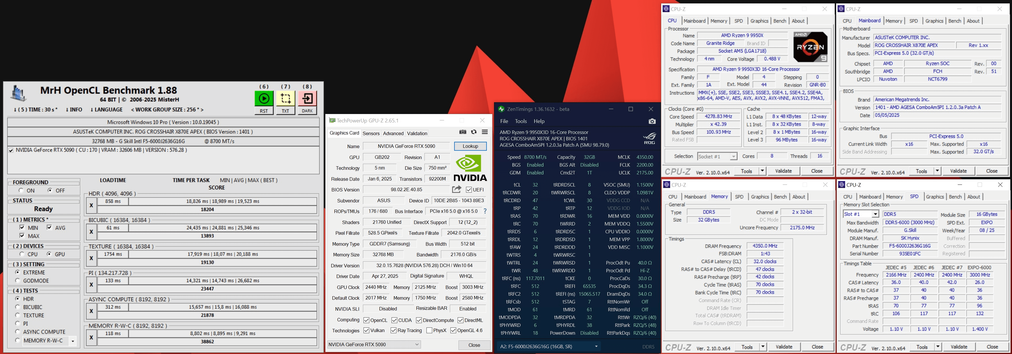This screenshot has height=354, width=1012.
Task: Toggle MIN metric checkbox
Action: [x=23, y=228]
